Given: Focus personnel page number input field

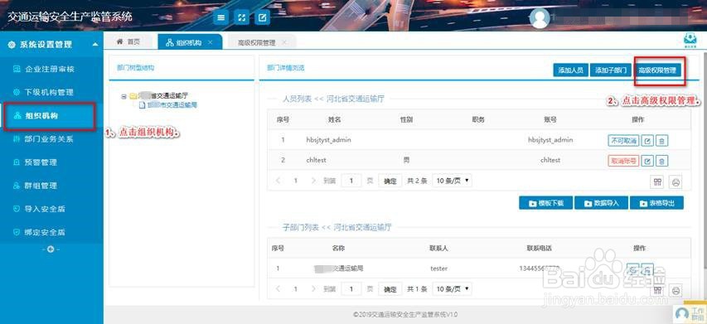Looking at the screenshot, I should 351,181.
